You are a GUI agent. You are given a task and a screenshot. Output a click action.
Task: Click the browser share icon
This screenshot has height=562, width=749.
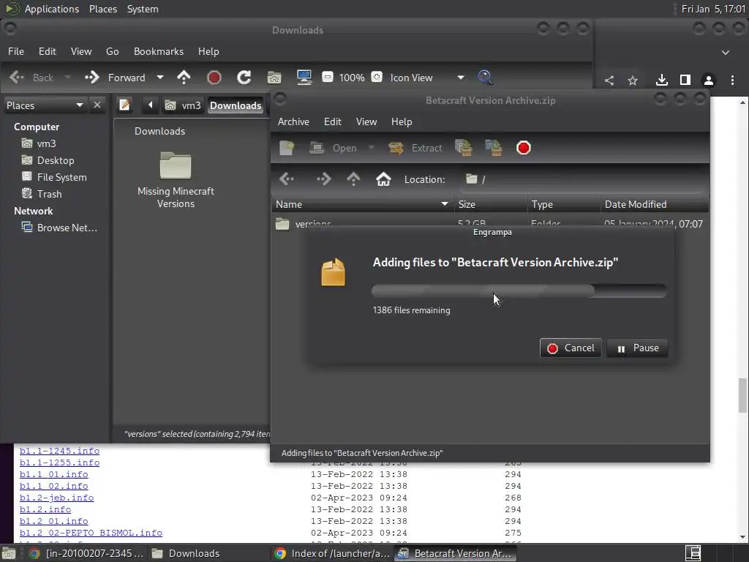609,80
